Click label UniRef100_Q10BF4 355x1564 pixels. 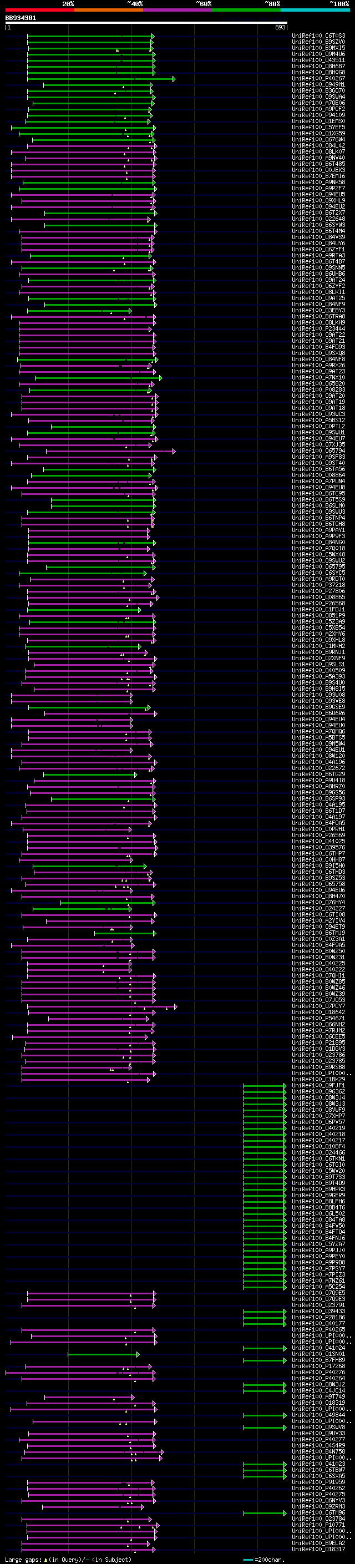[318, 1147]
